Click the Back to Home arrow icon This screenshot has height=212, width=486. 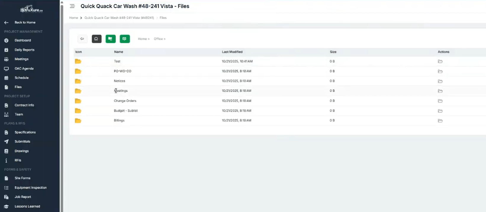click(x=6, y=22)
